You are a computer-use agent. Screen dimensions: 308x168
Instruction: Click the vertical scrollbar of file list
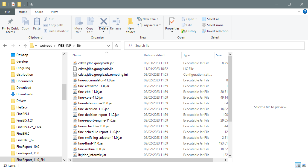click(x=230, y=89)
